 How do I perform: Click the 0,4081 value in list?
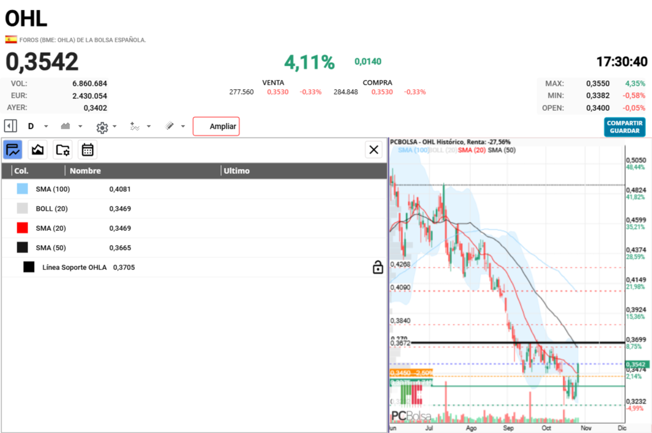coord(120,189)
